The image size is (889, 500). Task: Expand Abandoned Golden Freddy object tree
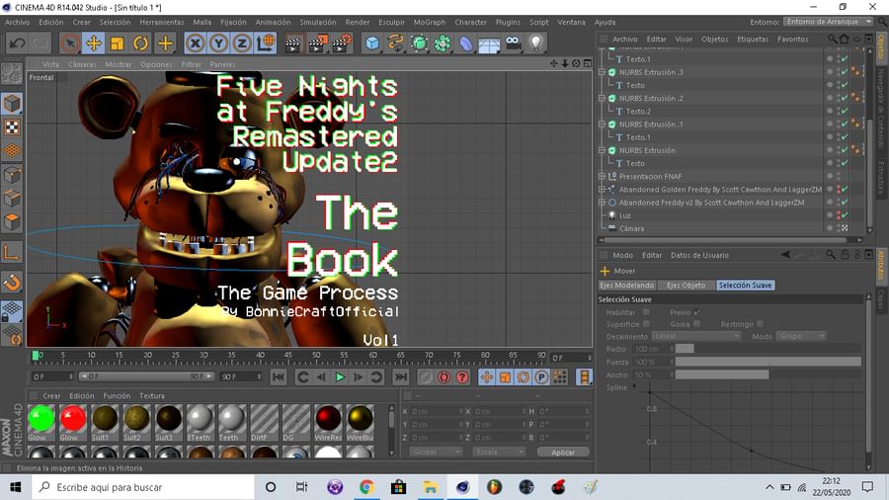(603, 190)
